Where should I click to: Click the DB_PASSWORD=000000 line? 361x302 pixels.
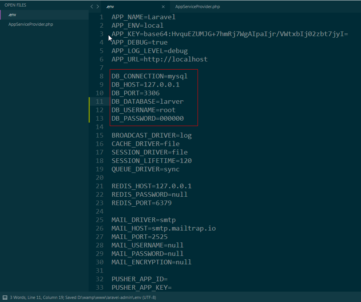148,118
